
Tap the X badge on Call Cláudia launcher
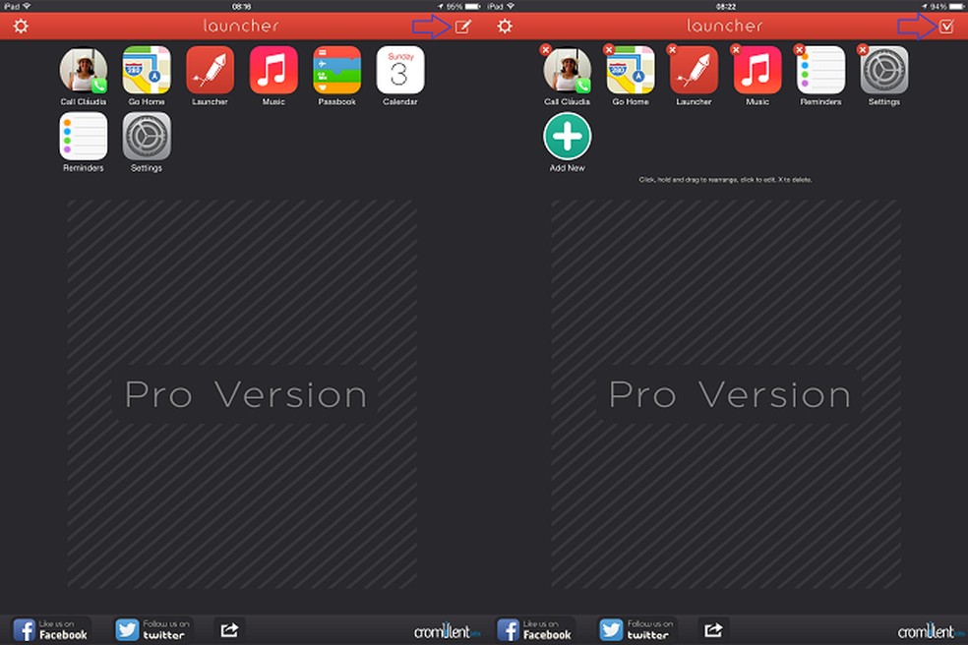[548, 48]
